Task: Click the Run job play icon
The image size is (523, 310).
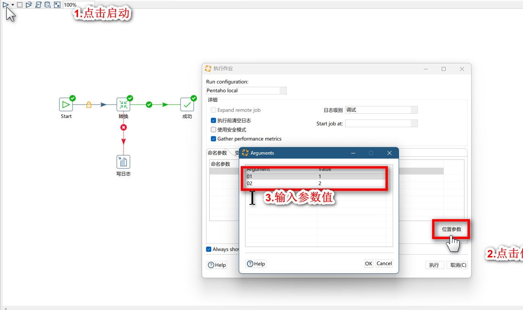Action: (6, 5)
